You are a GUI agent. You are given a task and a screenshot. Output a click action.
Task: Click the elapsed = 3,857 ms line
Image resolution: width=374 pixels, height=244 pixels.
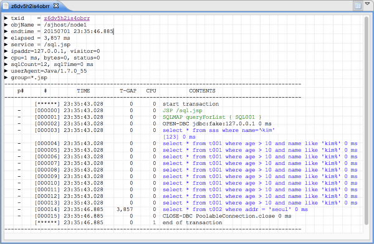pyautogui.click(x=41, y=38)
